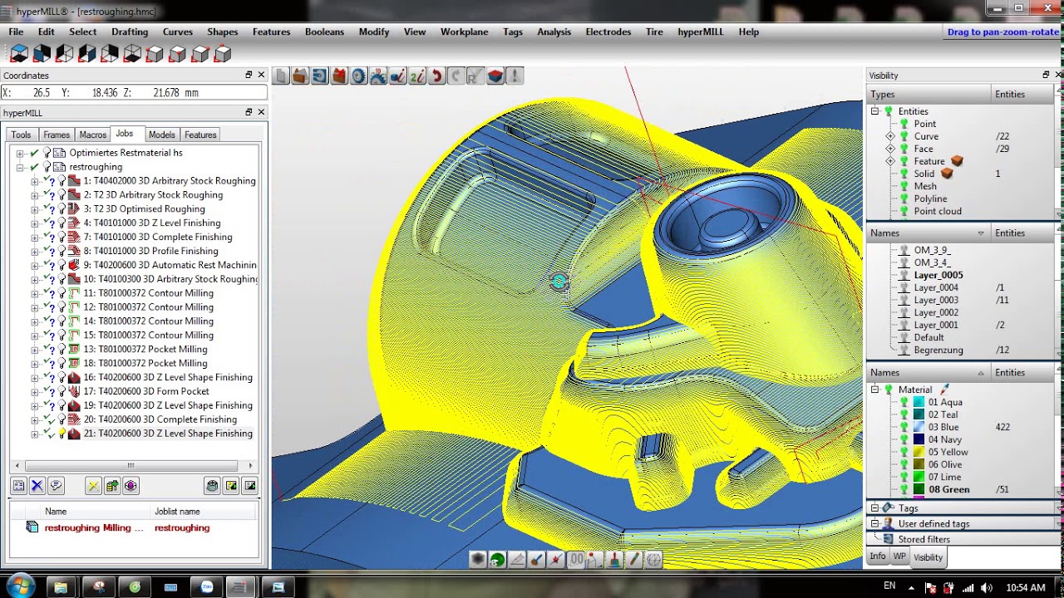Click the green helmet icon in bottom toolbar
Image resolution: width=1064 pixels, height=598 pixels.
click(497, 560)
